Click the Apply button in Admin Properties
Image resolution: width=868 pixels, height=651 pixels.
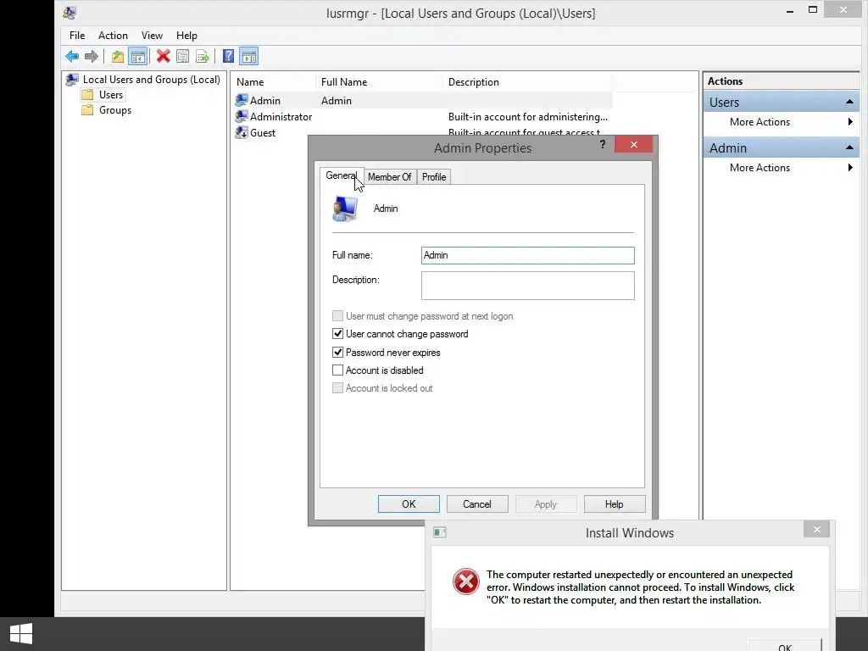click(x=546, y=504)
